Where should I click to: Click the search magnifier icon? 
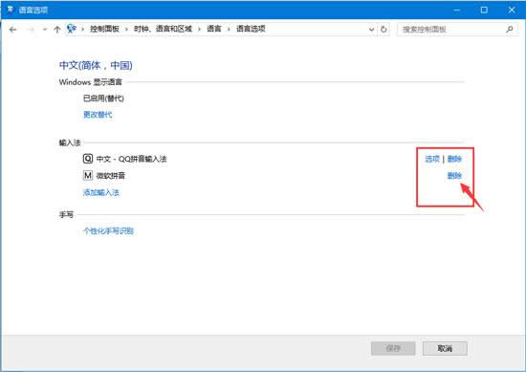click(x=509, y=30)
